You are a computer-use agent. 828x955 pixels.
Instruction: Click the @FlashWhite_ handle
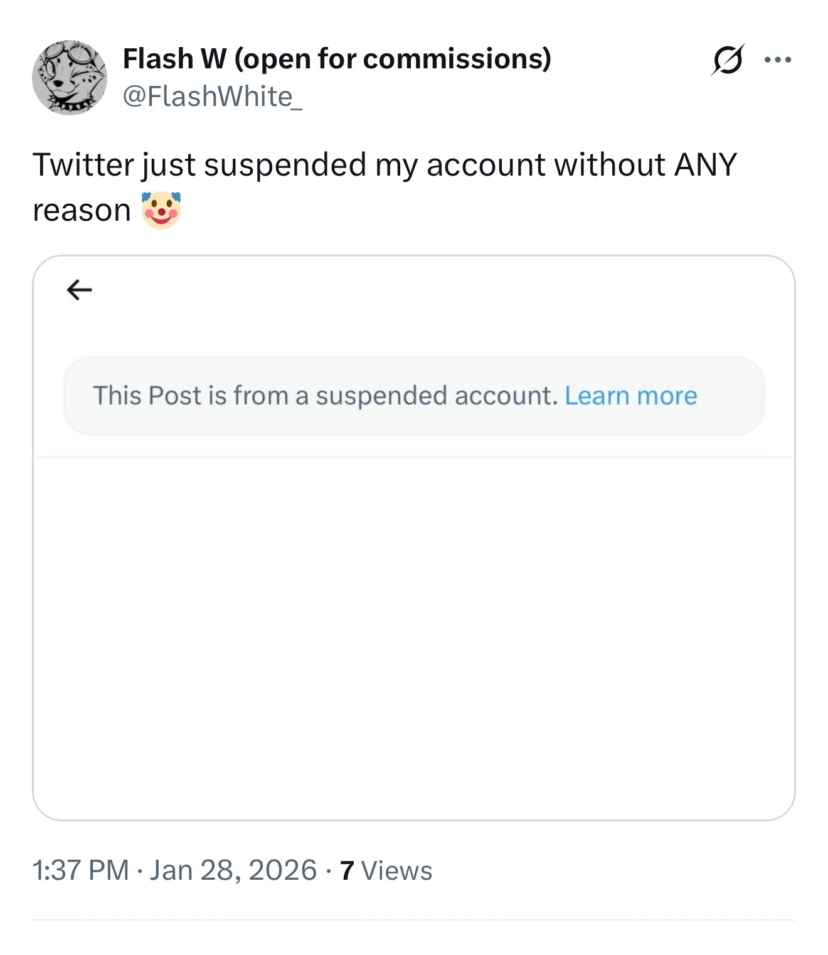pyautogui.click(x=212, y=97)
